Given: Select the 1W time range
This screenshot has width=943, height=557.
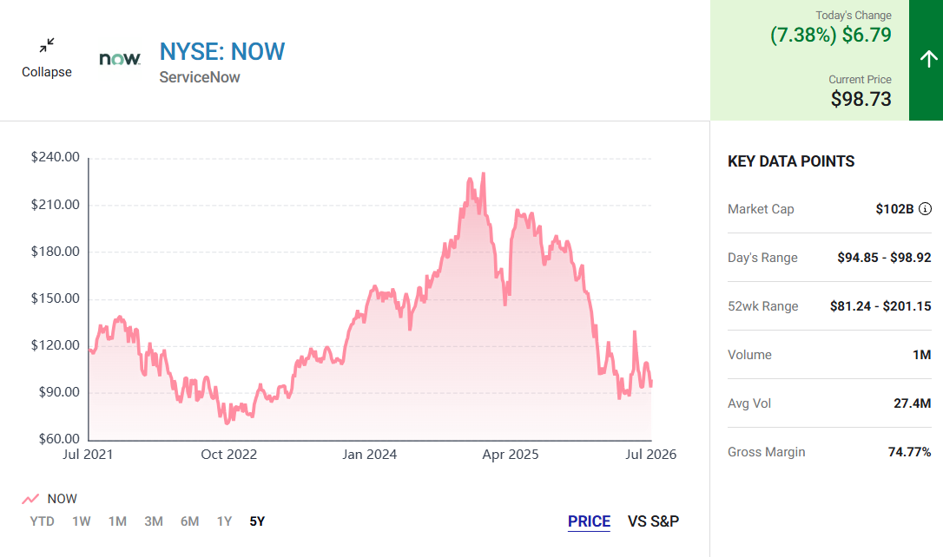Looking at the screenshot, I should pyautogui.click(x=82, y=521).
